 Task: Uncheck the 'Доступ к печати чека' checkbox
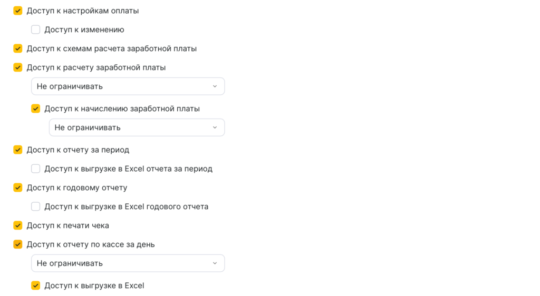[18, 225]
